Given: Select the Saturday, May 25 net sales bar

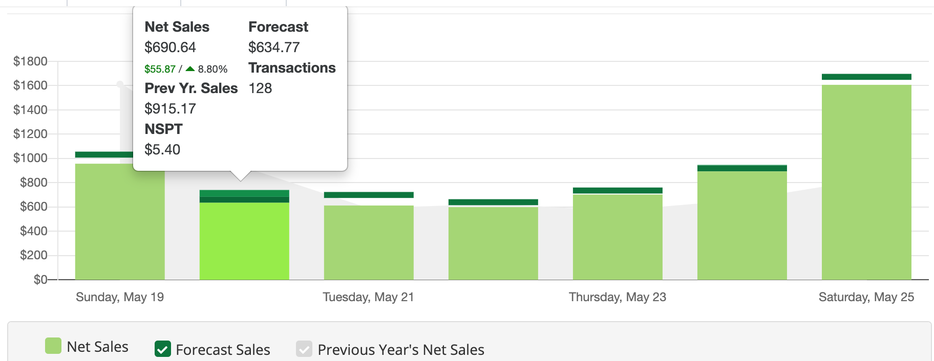Looking at the screenshot, I should tap(866, 182).
